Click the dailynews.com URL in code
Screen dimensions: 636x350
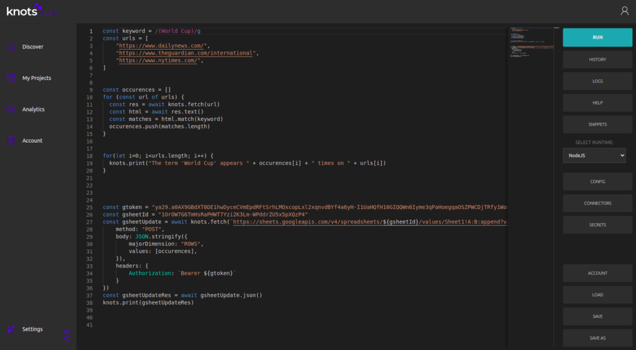161,46
